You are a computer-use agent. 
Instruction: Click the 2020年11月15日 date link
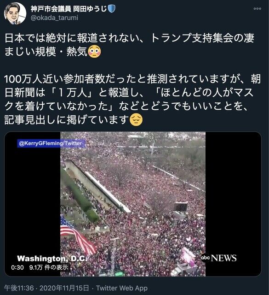pos(64,288)
